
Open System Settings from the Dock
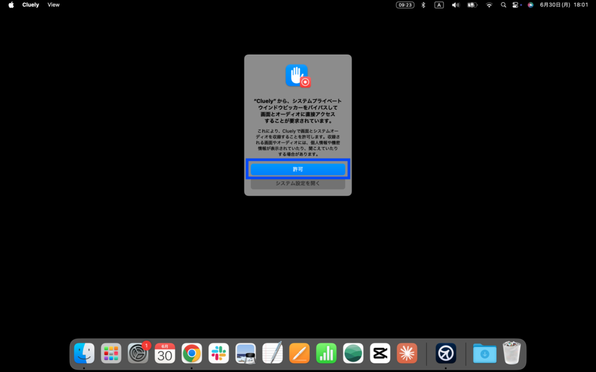point(138,353)
